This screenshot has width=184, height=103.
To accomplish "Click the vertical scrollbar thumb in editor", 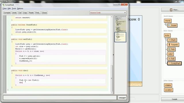I will [112, 78].
